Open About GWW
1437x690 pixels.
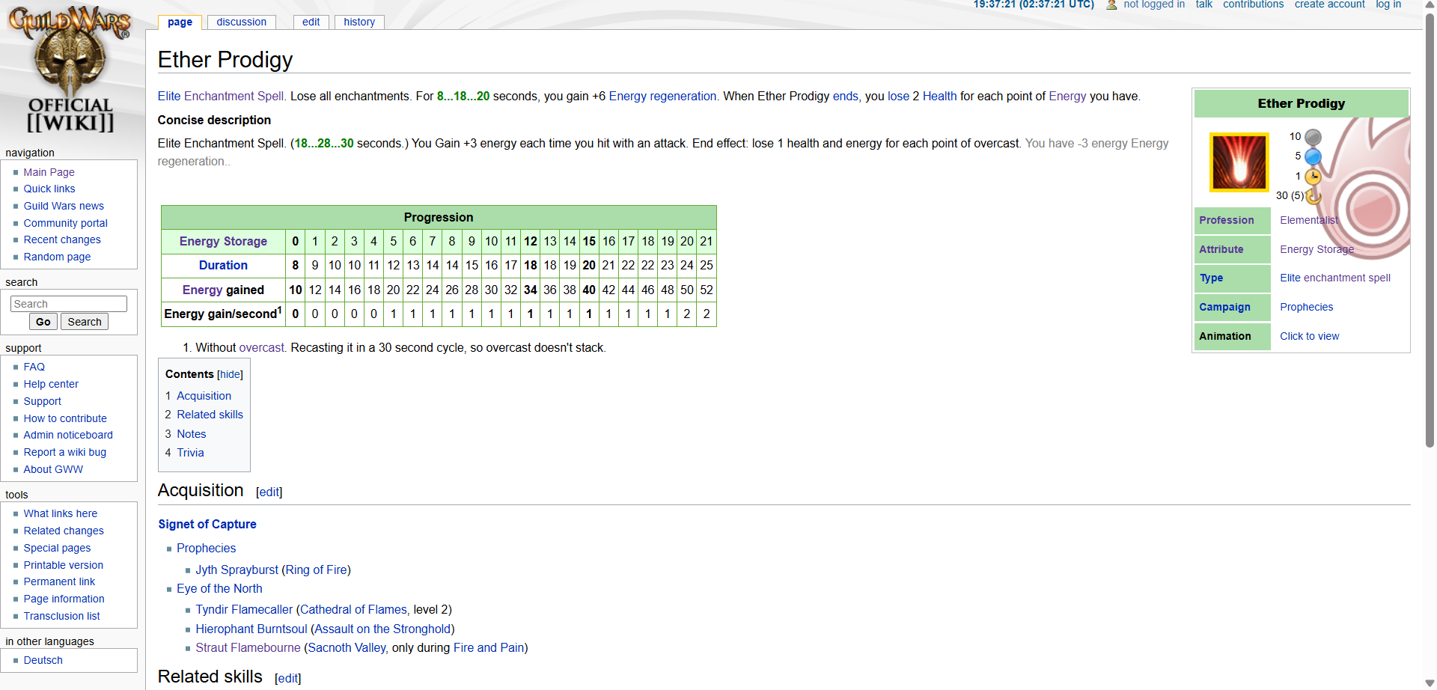pyautogui.click(x=53, y=469)
